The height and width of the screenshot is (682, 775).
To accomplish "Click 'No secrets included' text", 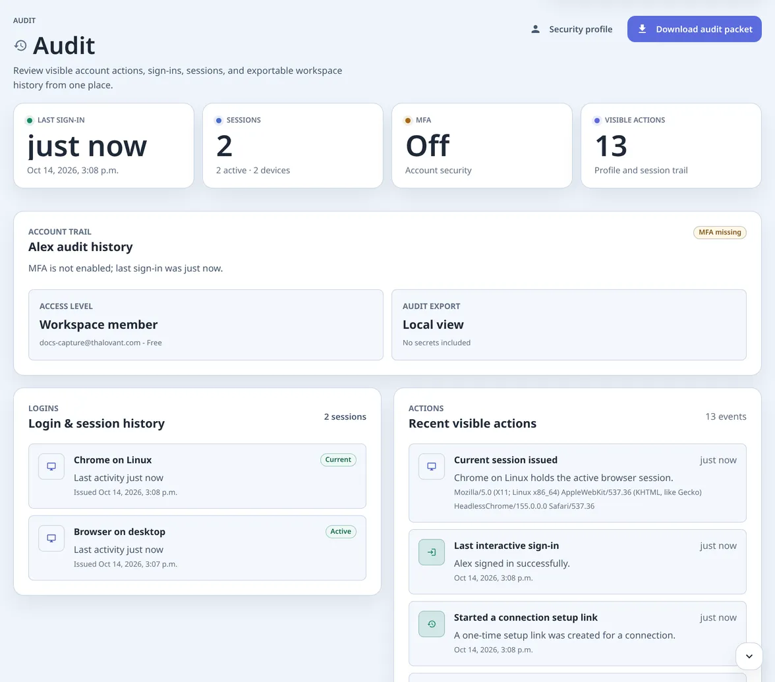I will 436,343.
